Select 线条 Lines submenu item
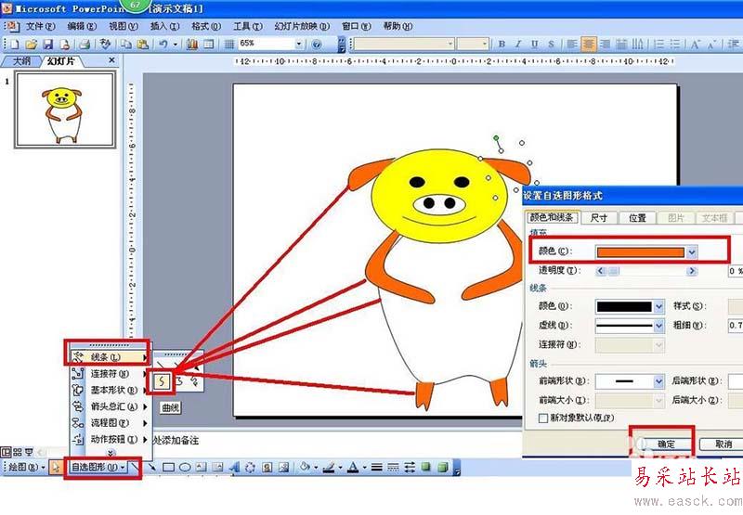This screenshot has height=515, width=743. pyautogui.click(x=110, y=357)
